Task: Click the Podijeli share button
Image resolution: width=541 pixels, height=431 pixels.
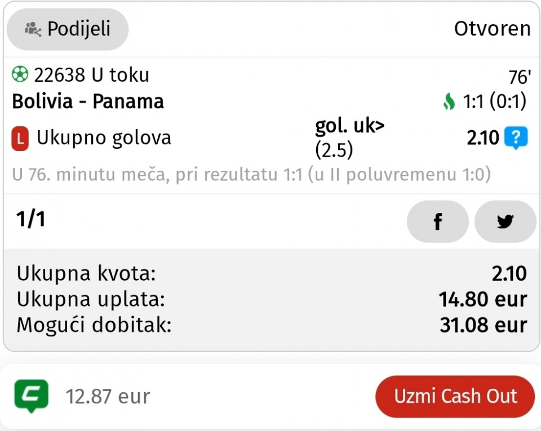Action: click(68, 29)
